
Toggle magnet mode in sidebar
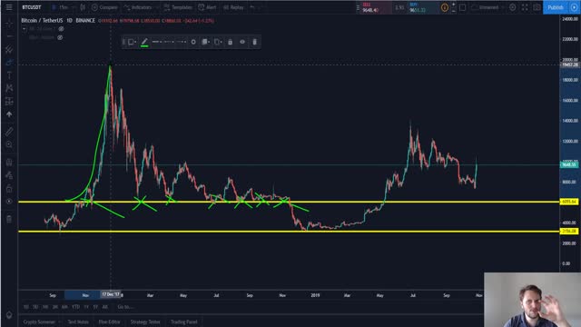pos(9,163)
